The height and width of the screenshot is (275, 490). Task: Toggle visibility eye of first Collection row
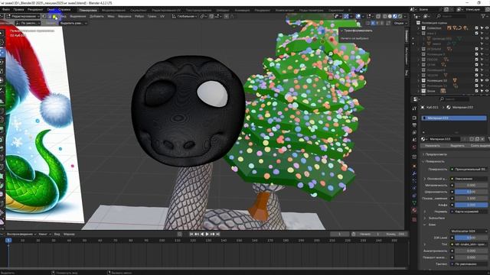(x=487, y=27)
